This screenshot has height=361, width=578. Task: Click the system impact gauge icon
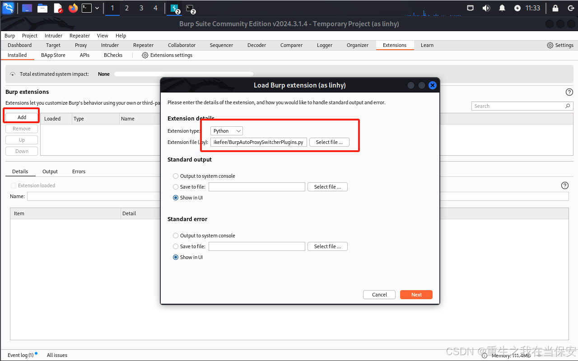point(13,74)
